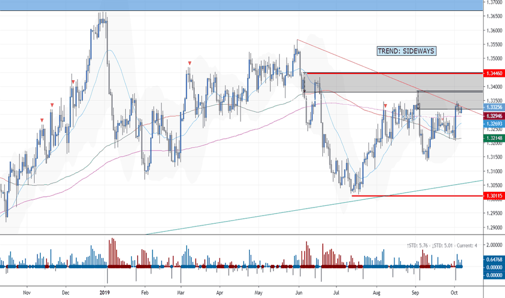Screen dimensions: 505x298
Task: Click the red triangle marker above August candles
Action: click(385, 105)
